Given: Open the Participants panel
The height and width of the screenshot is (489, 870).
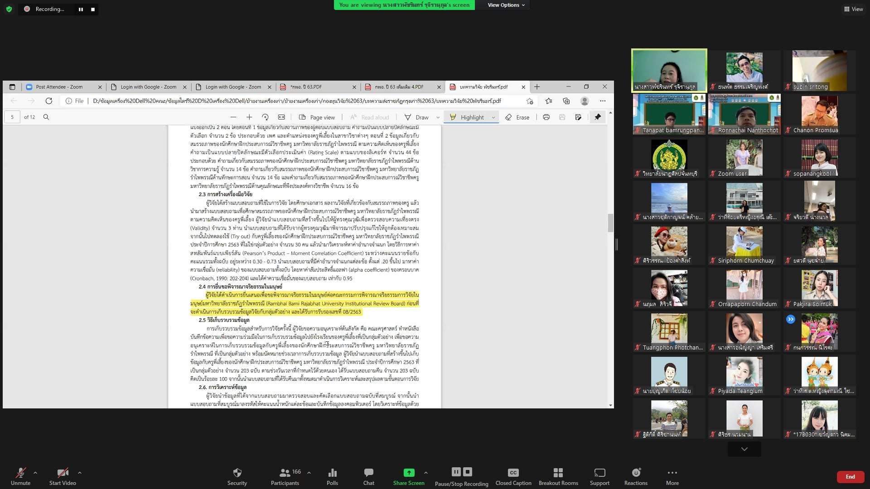Looking at the screenshot, I should 285,473.
